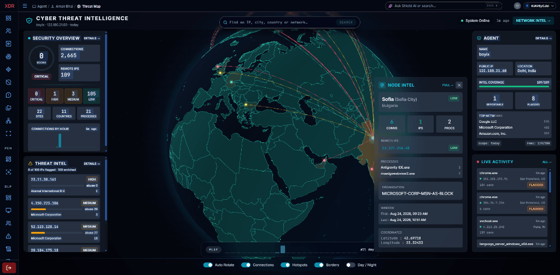The width and height of the screenshot is (560, 275).
Task: Expand Node Intel to full view
Action: pos(447,85)
